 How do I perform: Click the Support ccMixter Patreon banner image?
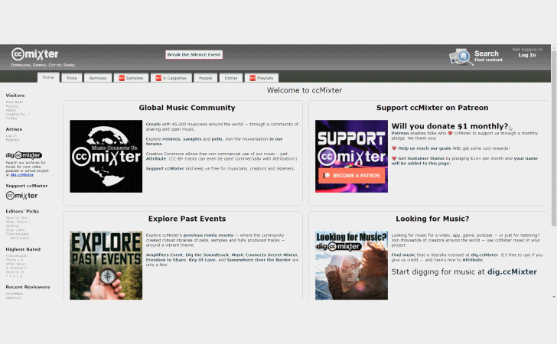click(x=351, y=156)
